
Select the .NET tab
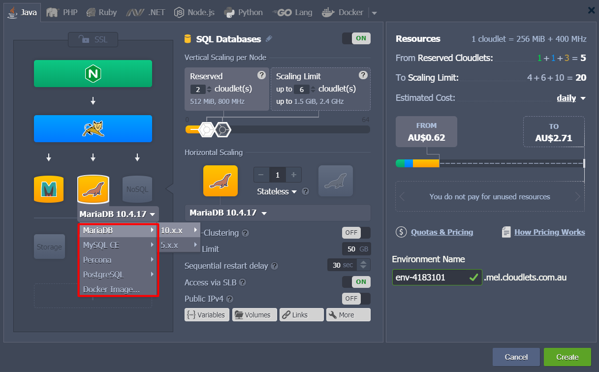[x=146, y=12]
